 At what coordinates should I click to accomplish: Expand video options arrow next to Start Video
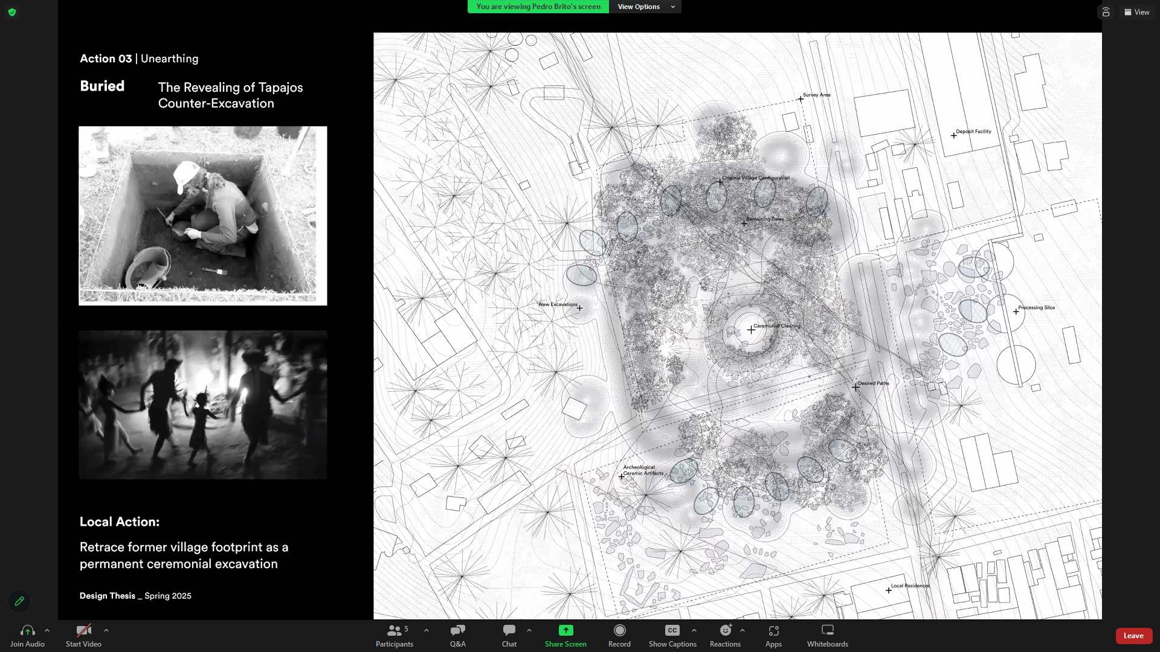106,630
